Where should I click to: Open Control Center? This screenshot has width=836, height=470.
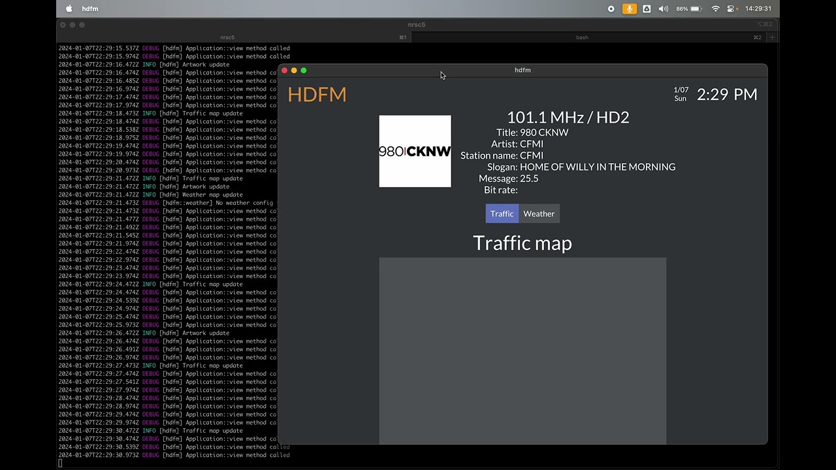pyautogui.click(x=731, y=8)
